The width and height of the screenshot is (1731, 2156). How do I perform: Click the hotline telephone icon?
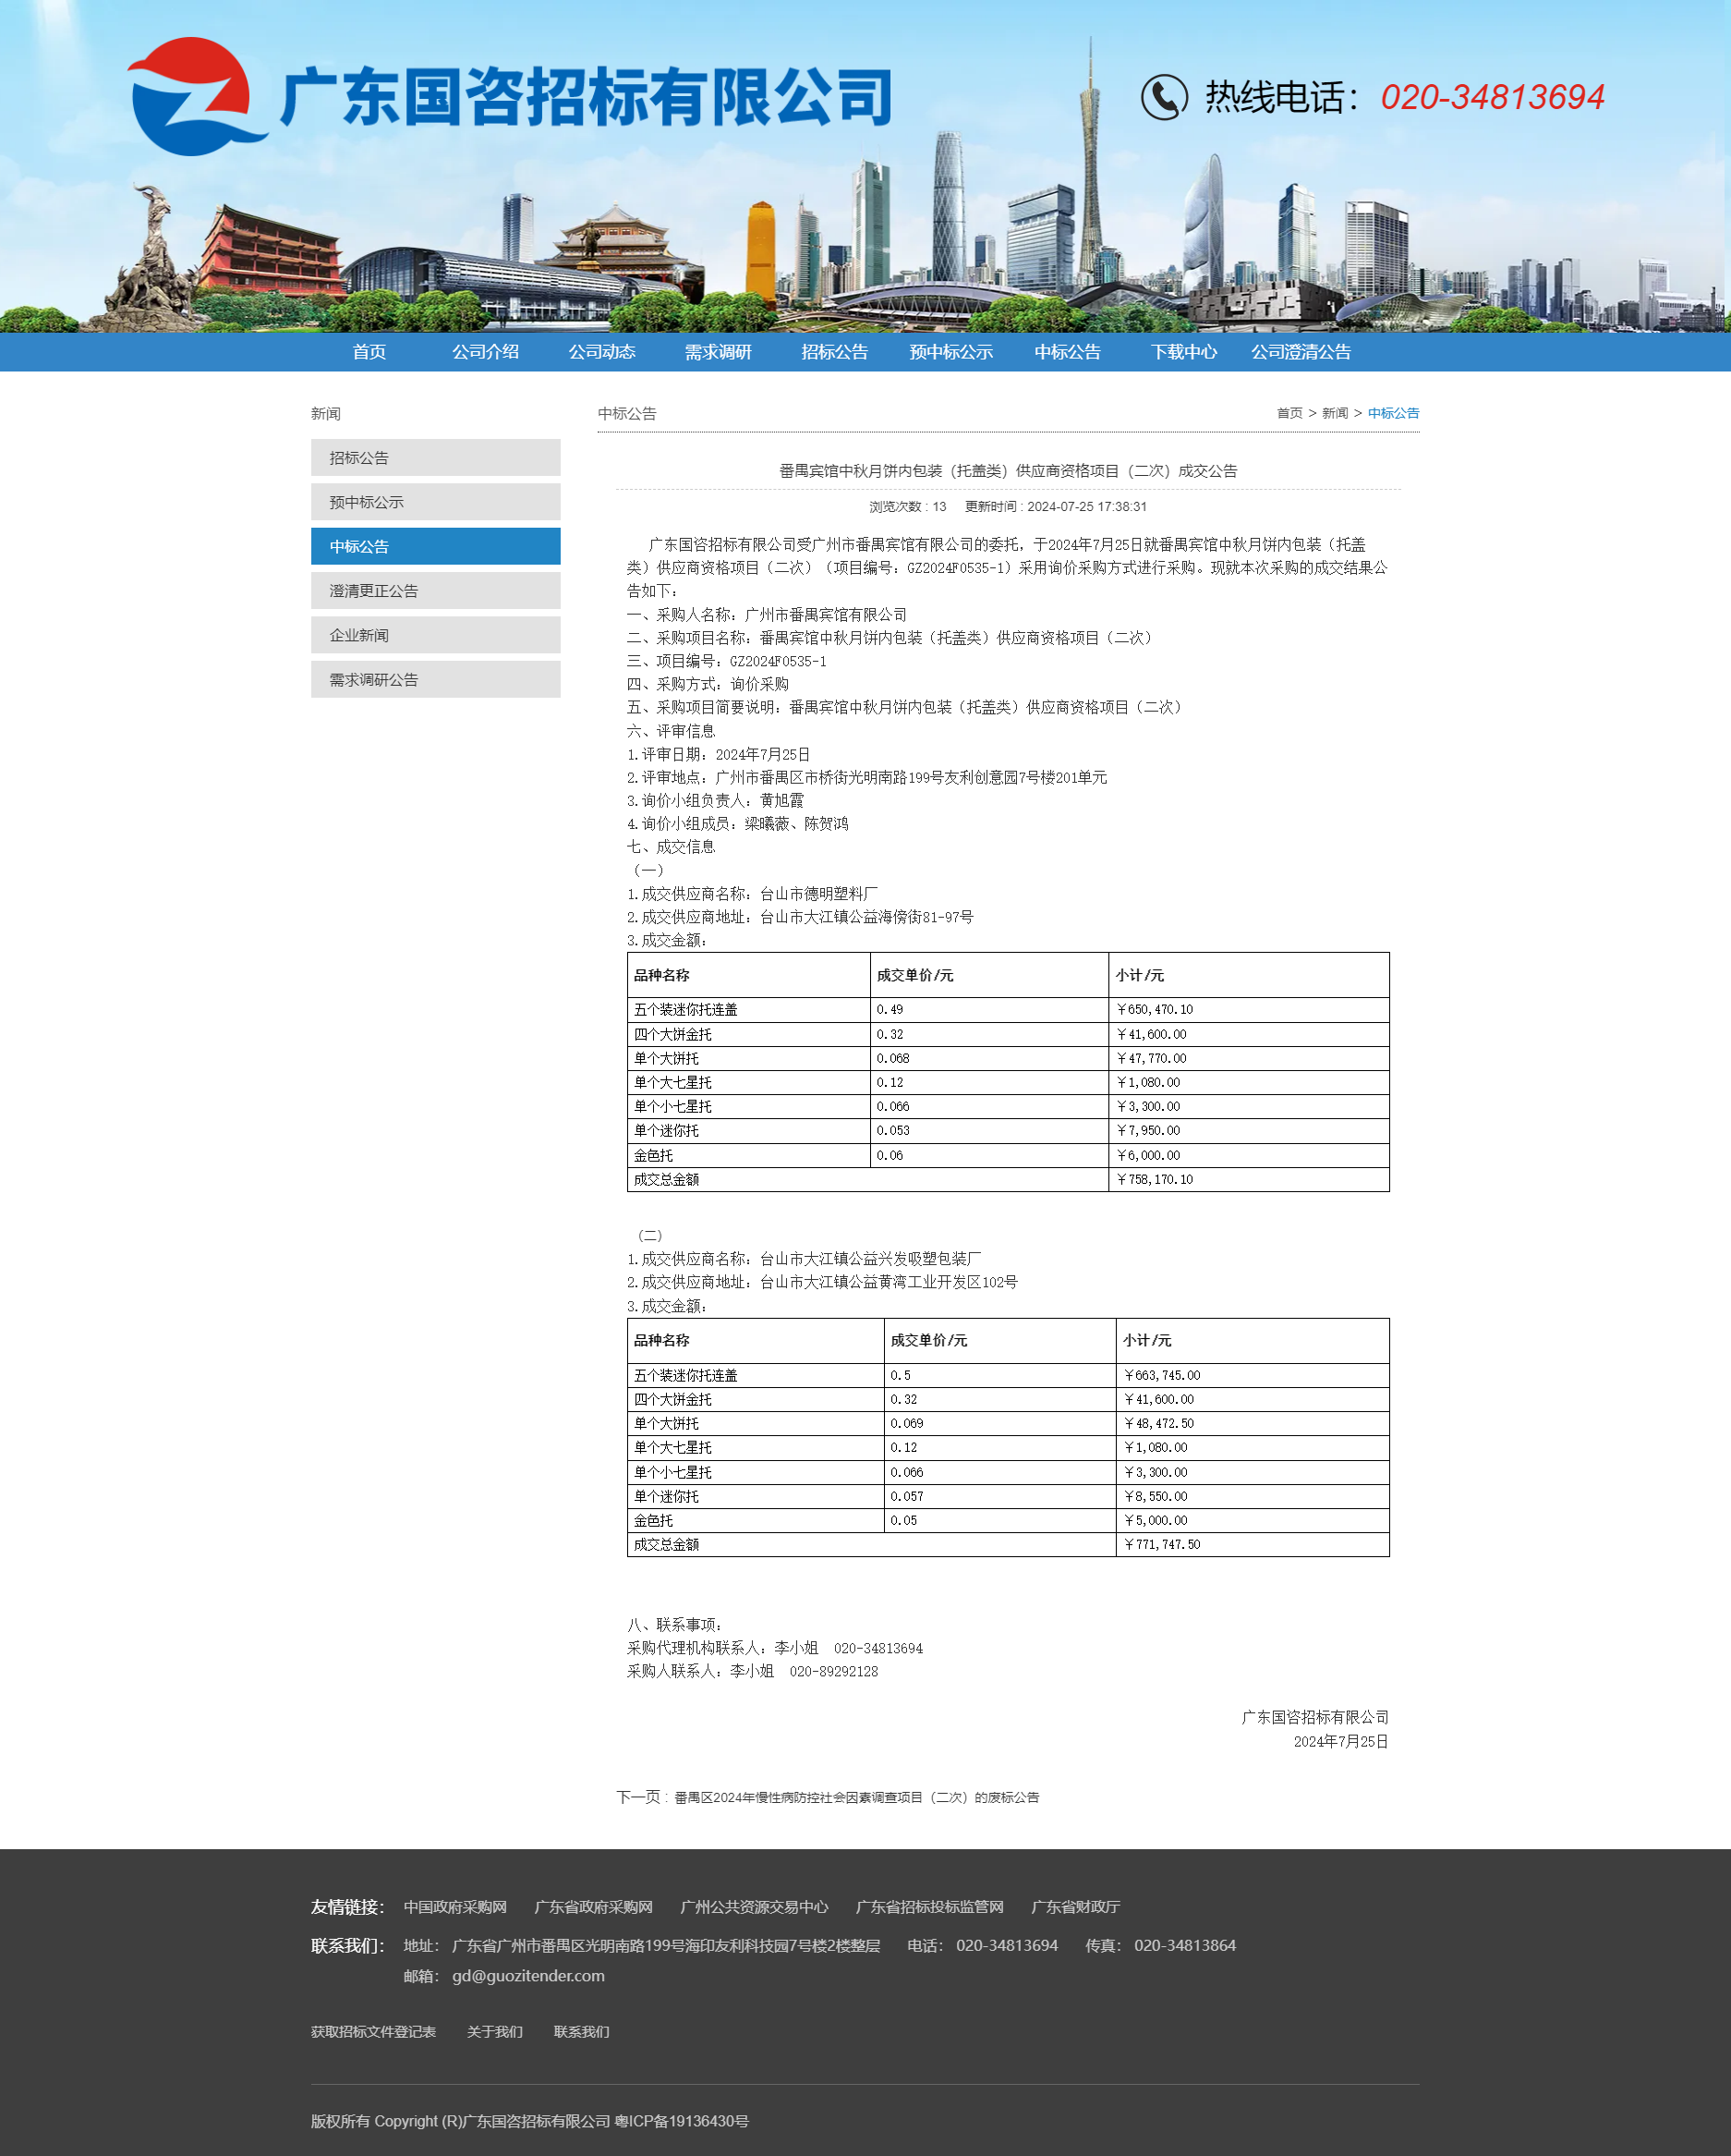1165,97
